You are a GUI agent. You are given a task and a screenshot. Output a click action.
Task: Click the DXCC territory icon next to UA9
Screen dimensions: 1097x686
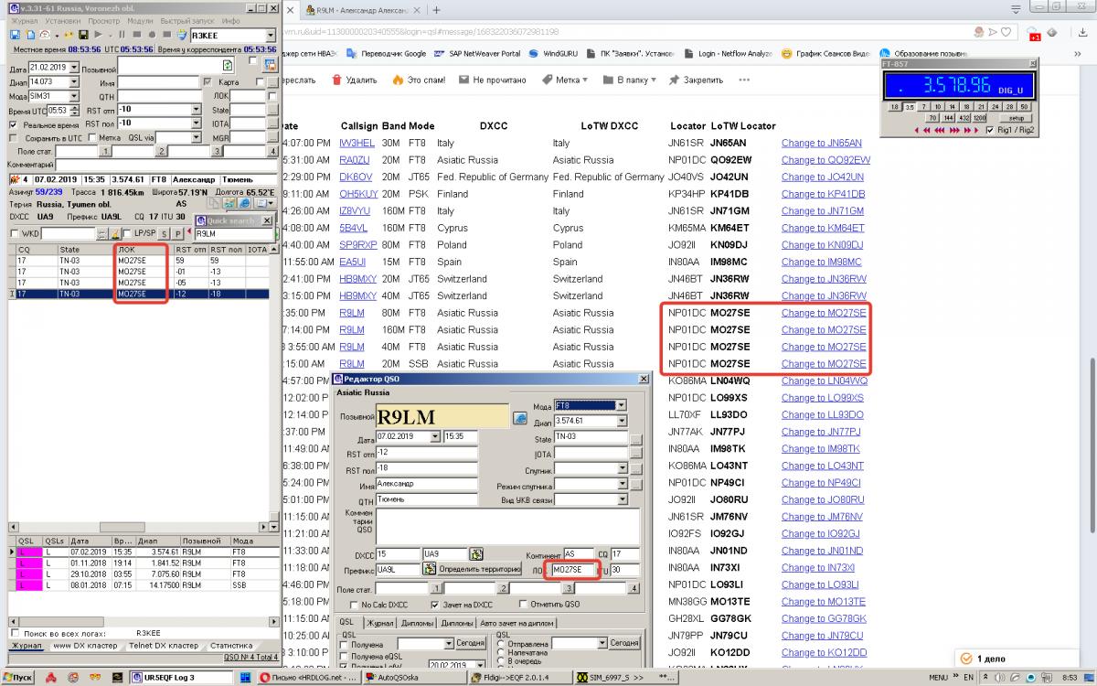[476, 554]
